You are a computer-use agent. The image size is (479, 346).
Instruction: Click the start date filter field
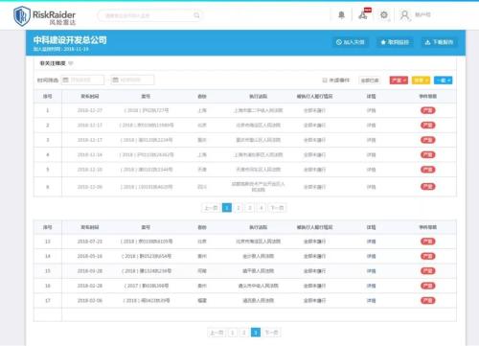pyautogui.click(x=82, y=80)
